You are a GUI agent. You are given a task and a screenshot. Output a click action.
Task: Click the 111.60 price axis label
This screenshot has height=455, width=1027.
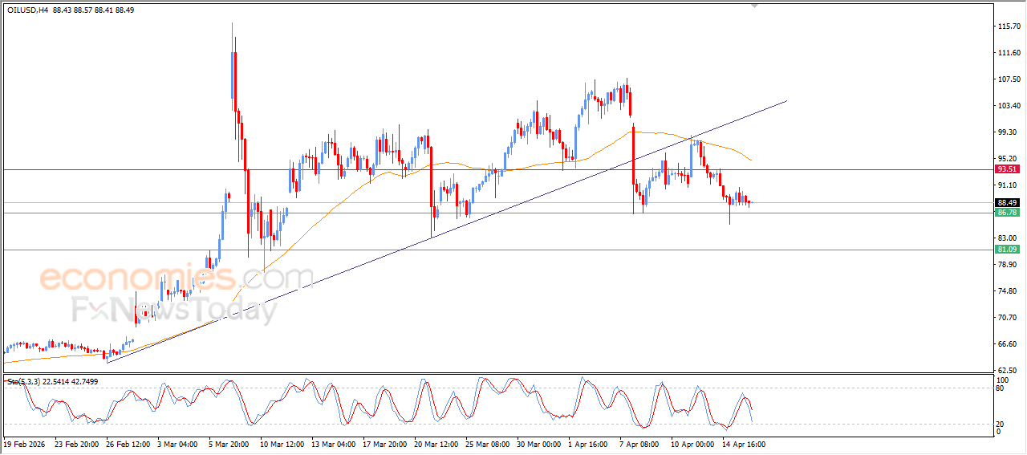click(x=1009, y=53)
